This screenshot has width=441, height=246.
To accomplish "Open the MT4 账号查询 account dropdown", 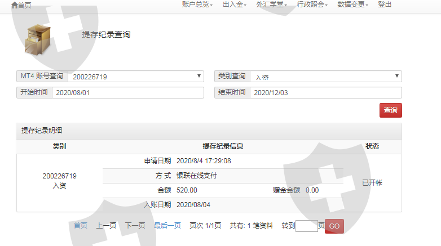I will click(135, 77).
